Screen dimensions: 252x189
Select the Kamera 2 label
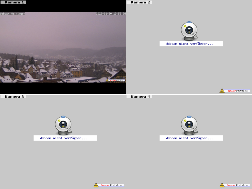pos(140,2)
